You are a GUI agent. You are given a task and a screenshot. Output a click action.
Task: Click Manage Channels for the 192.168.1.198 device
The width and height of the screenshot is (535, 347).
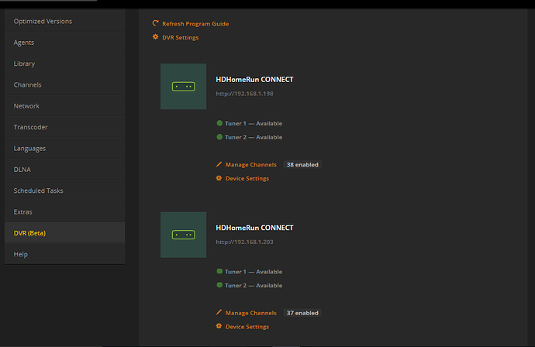(250, 165)
